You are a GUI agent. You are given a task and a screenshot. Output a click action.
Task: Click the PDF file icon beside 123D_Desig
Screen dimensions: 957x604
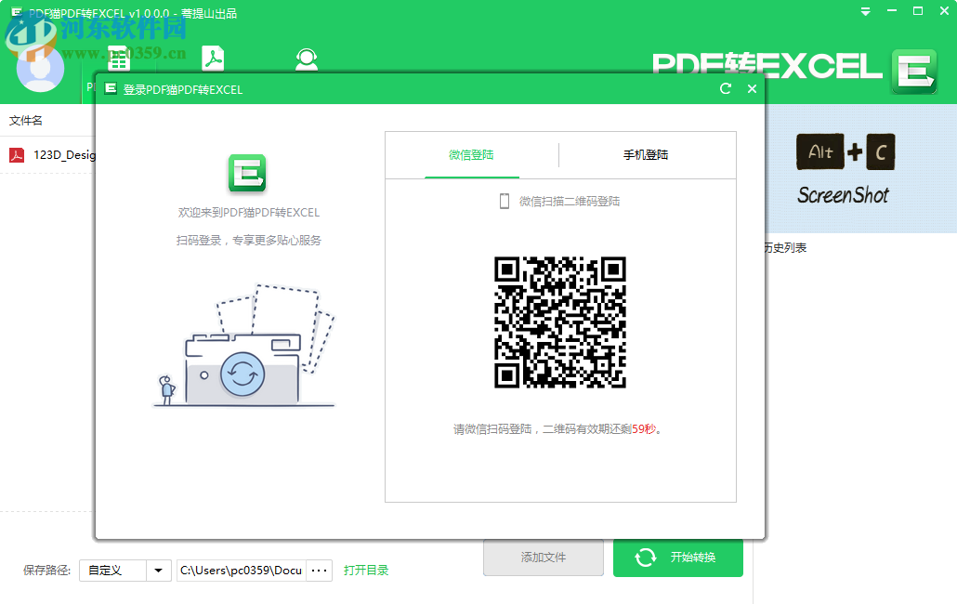tap(16, 154)
